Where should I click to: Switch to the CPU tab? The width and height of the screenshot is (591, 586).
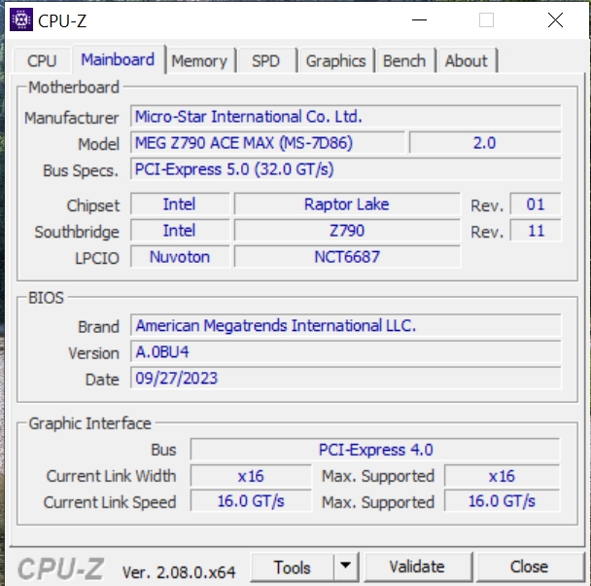(42, 60)
